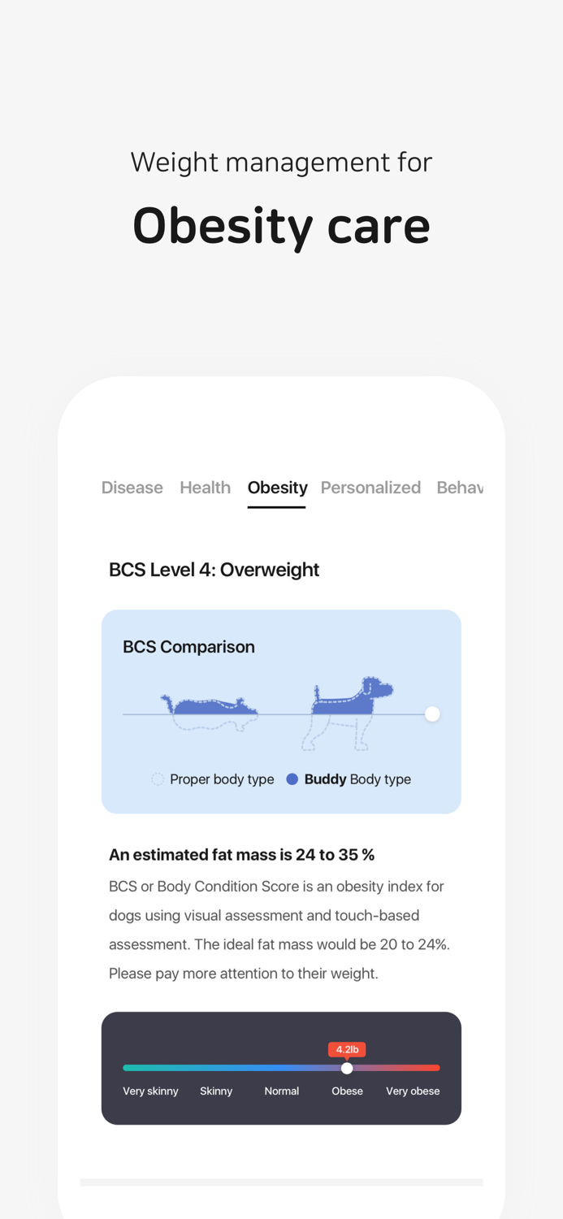Select the Obese marker on the weight scale

click(x=348, y=1091)
